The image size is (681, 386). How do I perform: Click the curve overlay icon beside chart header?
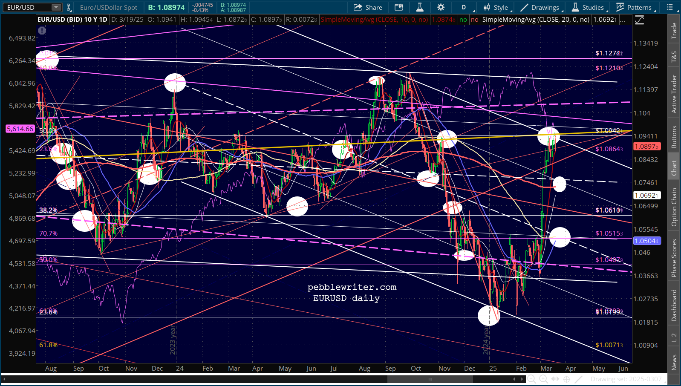(639, 20)
